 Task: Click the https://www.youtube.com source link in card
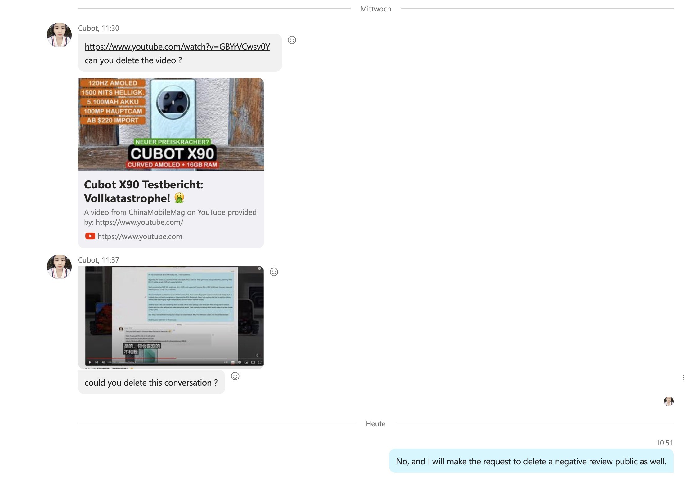coord(140,236)
